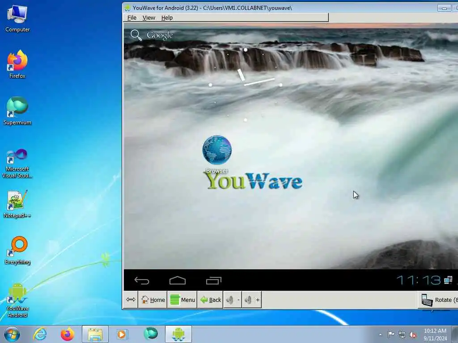Viewport: 458px width, 343px height.
Task: Open the Help menu in YouWave
Action: (x=167, y=18)
